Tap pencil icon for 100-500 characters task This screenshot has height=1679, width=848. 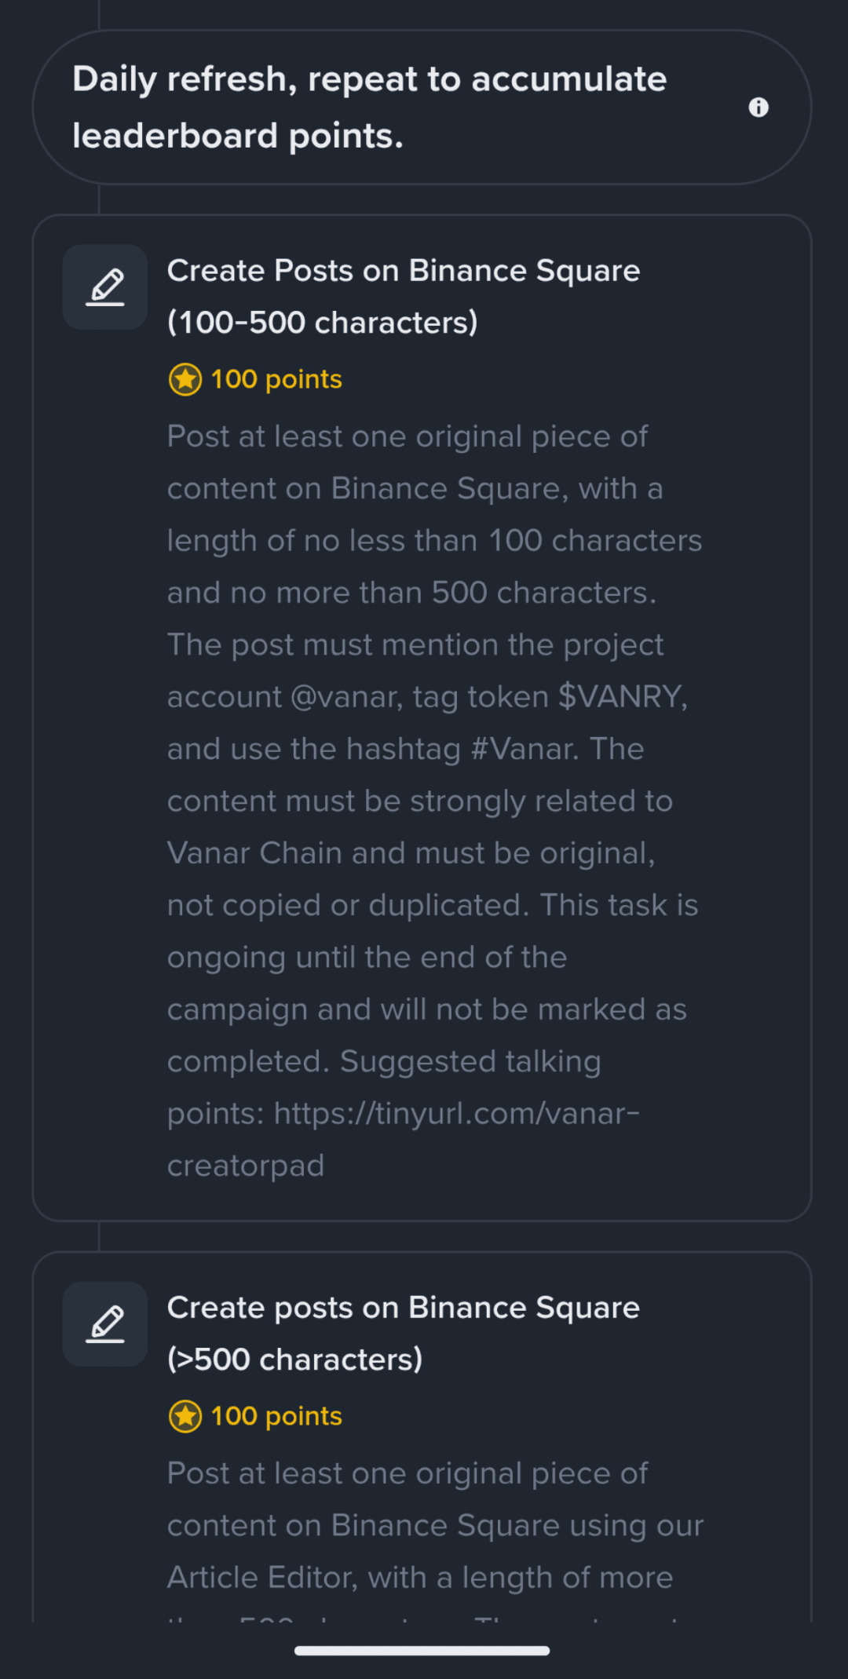coord(105,287)
